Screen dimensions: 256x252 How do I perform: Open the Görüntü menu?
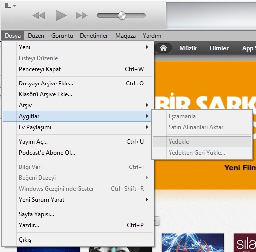click(62, 36)
